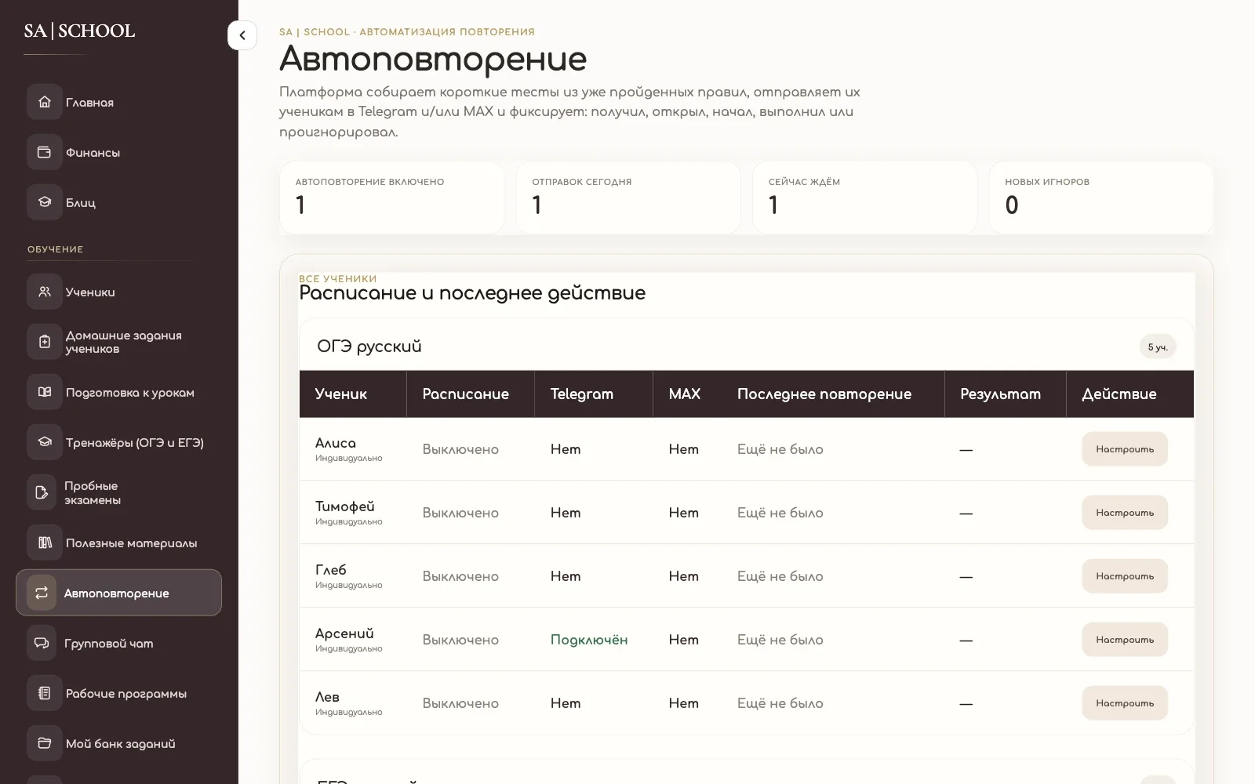Image resolution: width=1255 pixels, height=784 pixels.
Task: Open the Финансы wallet icon
Action: coord(45,152)
